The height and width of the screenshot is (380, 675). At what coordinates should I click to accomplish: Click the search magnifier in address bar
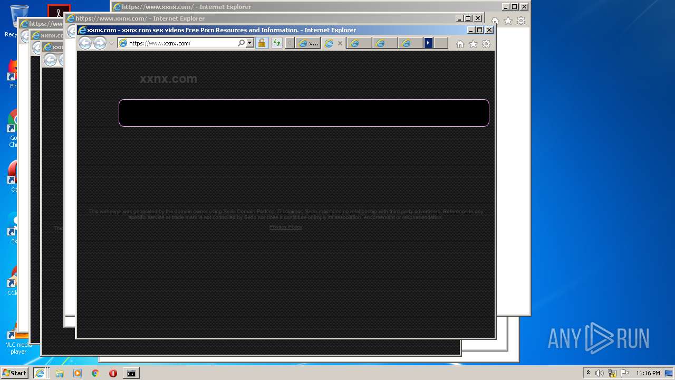pos(242,43)
